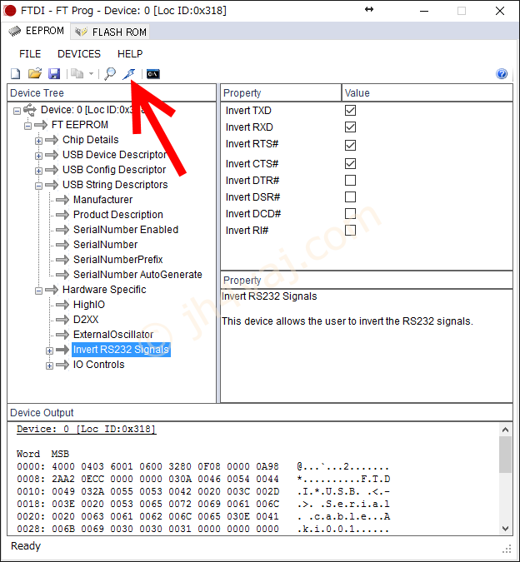Uncheck the Invert RXD checkbox
Image resolution: width=520 pixels, height=562 pixels.
pyautogui.click(x=350, y=127)
